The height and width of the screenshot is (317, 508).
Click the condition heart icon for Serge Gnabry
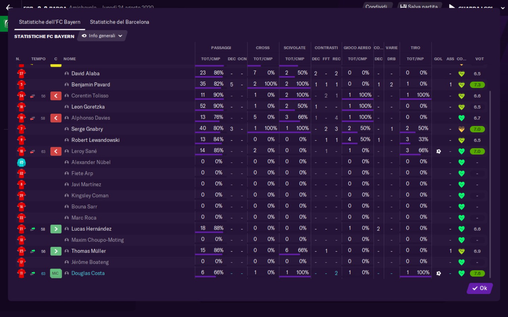461,129
